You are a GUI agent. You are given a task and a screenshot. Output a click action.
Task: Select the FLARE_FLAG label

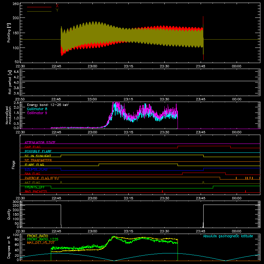pyautogui.click(x=34, y=165)
